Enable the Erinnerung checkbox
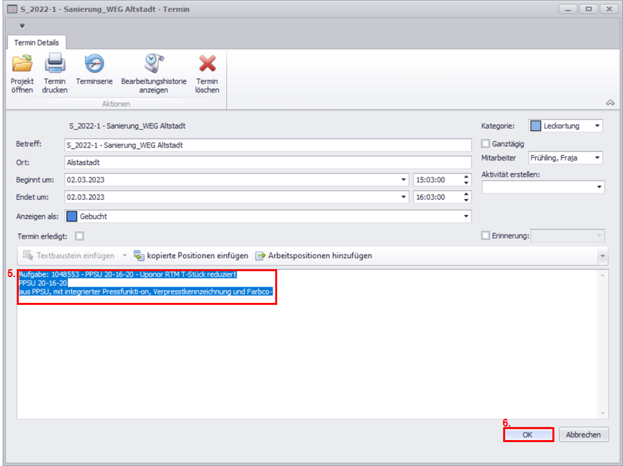The height and width of the screenshot is (466, 623). pyautogui.click(x=486, y=236)
